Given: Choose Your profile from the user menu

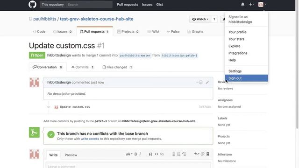Looking at the screenshot, I should [246, 32].
